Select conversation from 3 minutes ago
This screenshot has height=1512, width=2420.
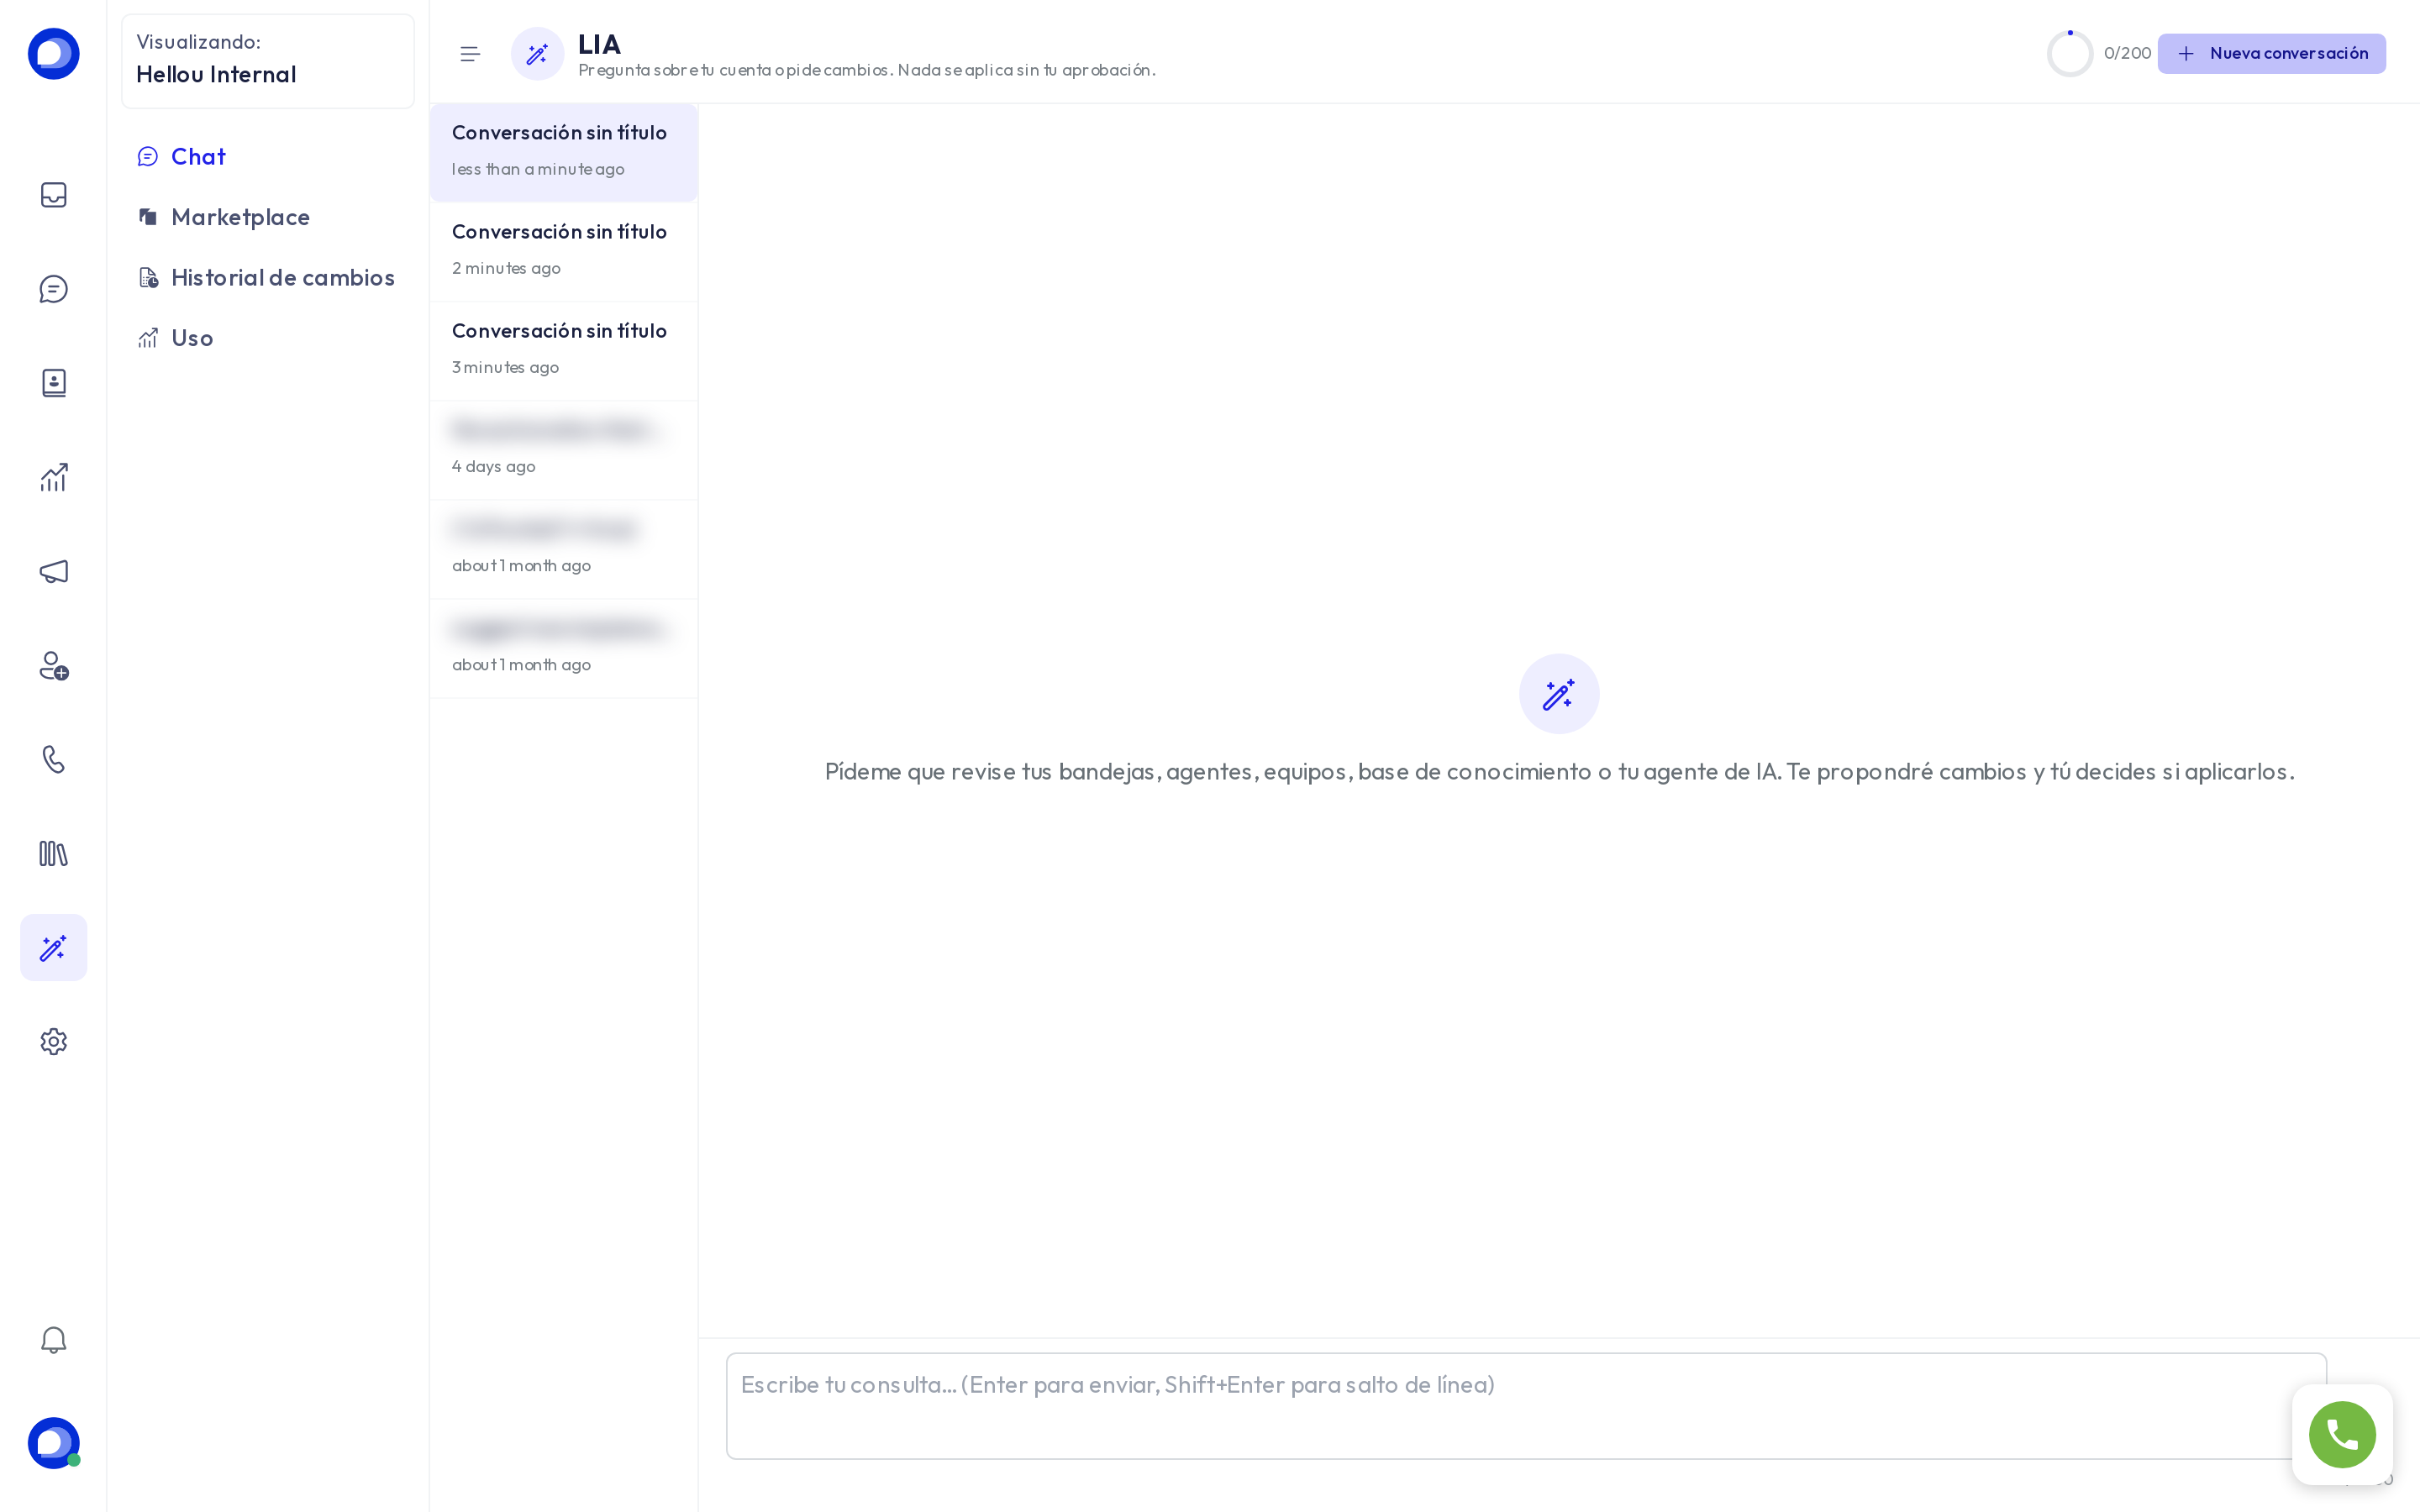click(x=564, y=350)
